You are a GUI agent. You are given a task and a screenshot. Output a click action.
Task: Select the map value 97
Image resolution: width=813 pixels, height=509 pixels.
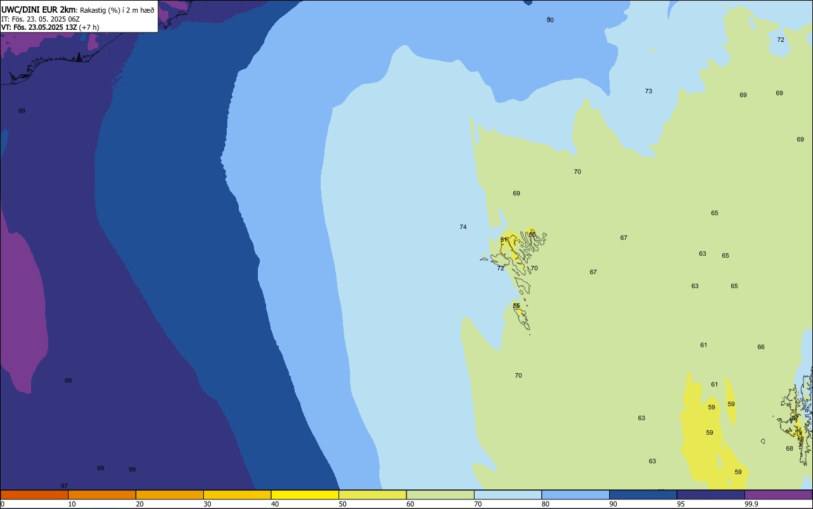[x=64, y=486]
